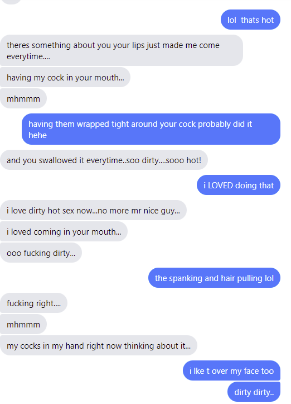Click the gray 'i loved coming' message
Viewport: 291px width, 404px height.
pyautogui.click(x=64, y=232)
